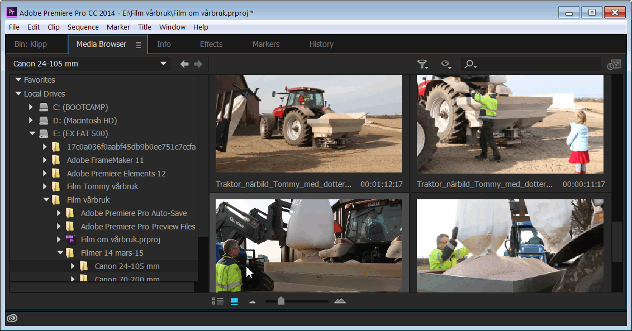Viewport: 632px width, 331px height.
Task: Click the ingest settings icon at top right
Action: pos(614,65)
